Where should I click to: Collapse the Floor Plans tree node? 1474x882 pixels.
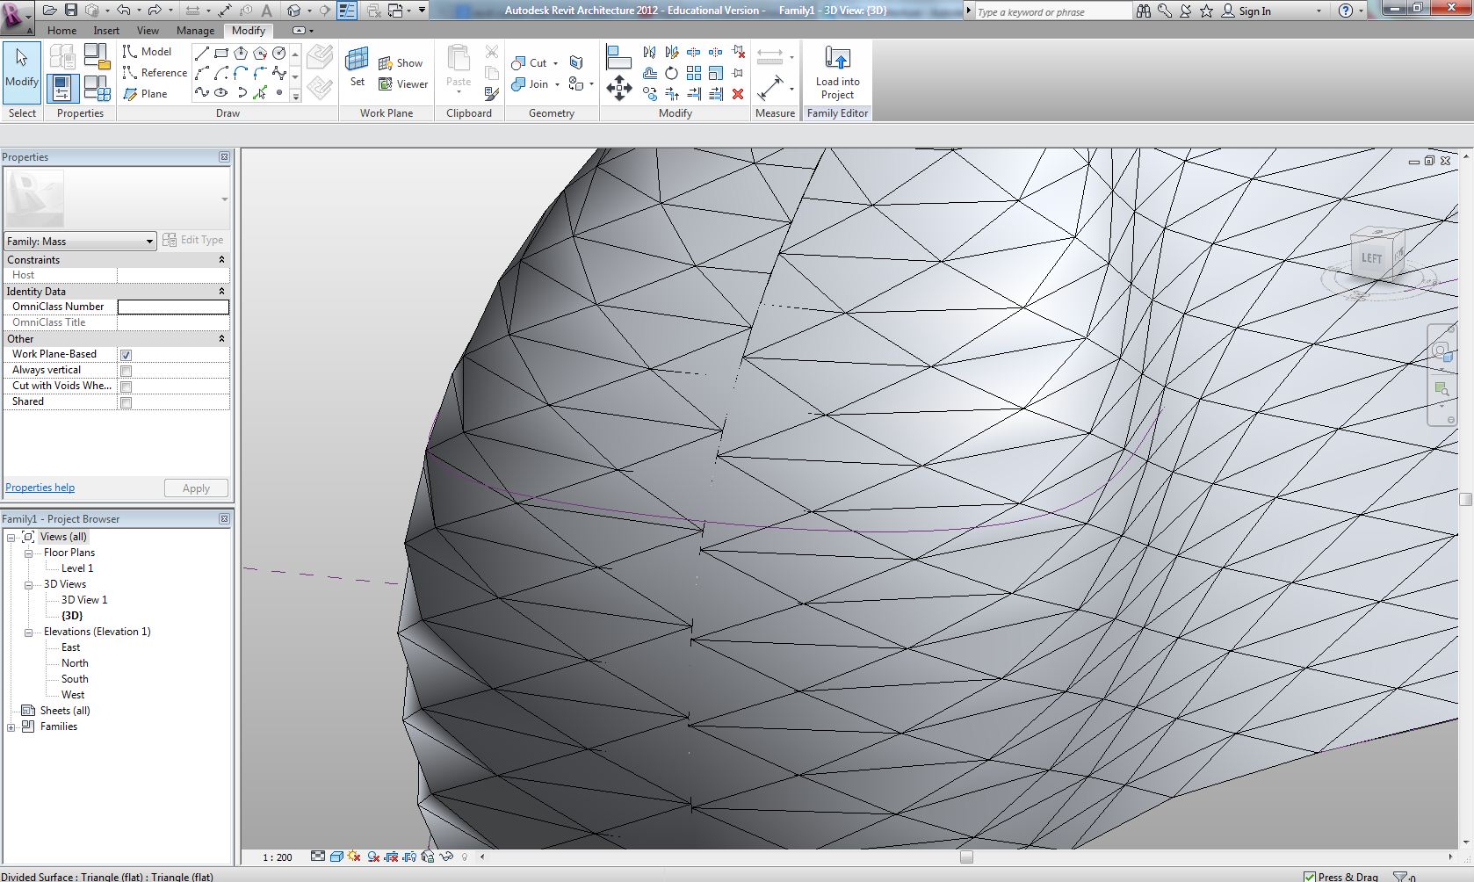pos(28,553)
